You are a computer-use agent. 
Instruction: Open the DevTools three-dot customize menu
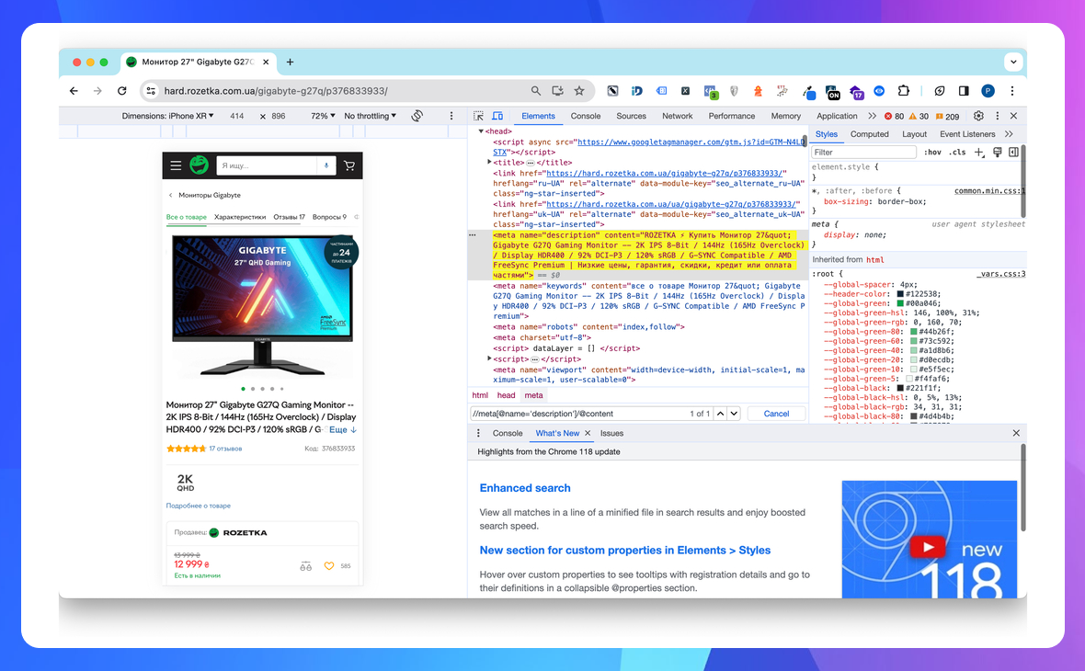point(997,116)
